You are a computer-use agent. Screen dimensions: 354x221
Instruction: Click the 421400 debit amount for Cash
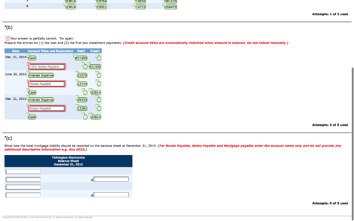(81, 58)
